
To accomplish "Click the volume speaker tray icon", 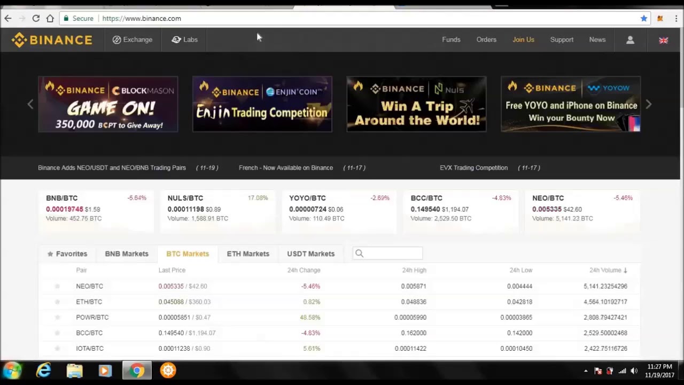I will 634,371.
